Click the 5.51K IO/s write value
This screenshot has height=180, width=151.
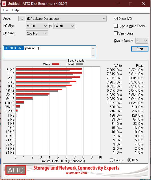point(114,91)
